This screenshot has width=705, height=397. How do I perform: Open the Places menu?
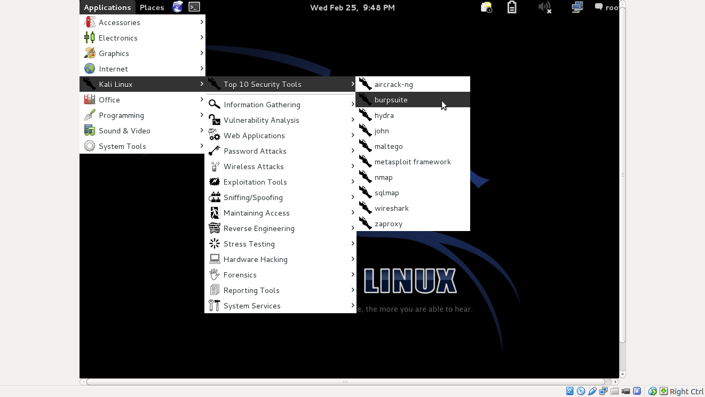pos(152,7)
